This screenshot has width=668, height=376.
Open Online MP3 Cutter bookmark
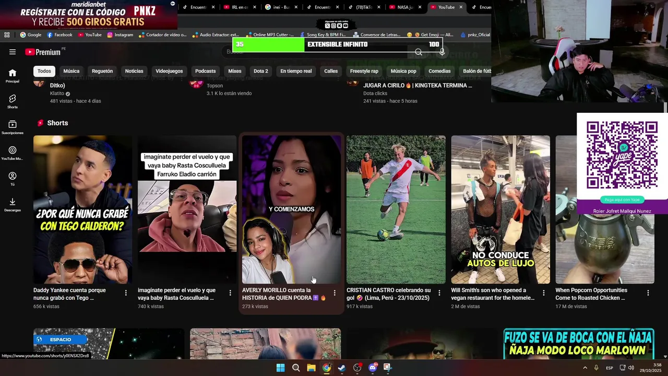click(x=270, y=35)
